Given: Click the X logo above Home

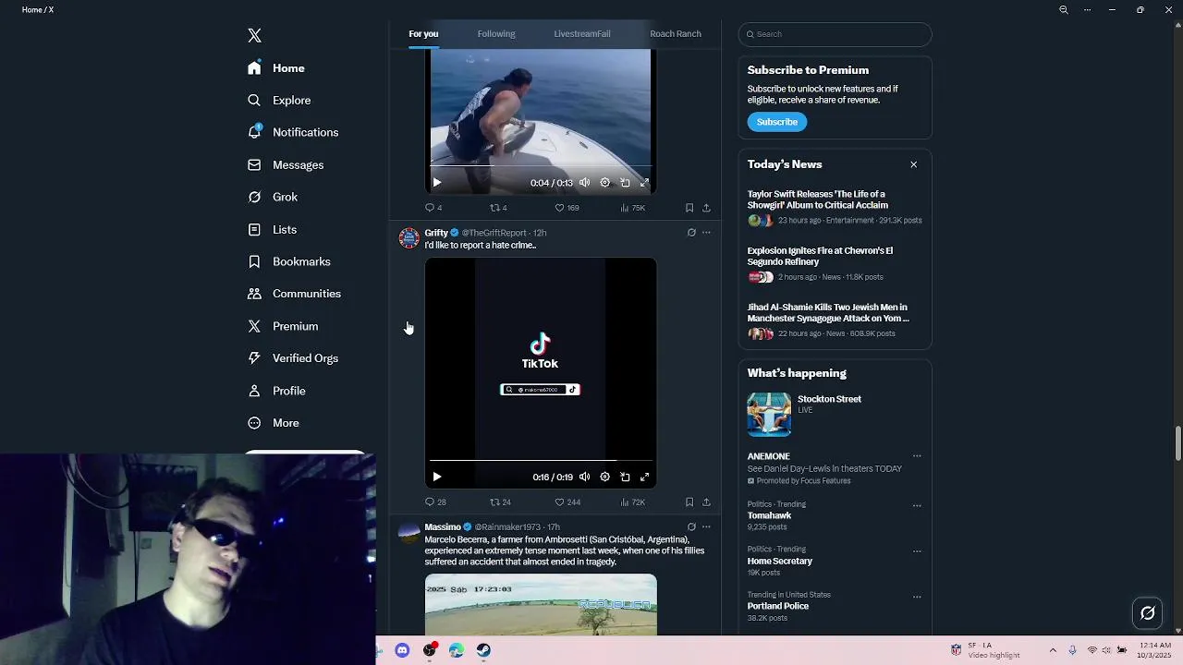Looking at the screenshot, I should 254,36.
